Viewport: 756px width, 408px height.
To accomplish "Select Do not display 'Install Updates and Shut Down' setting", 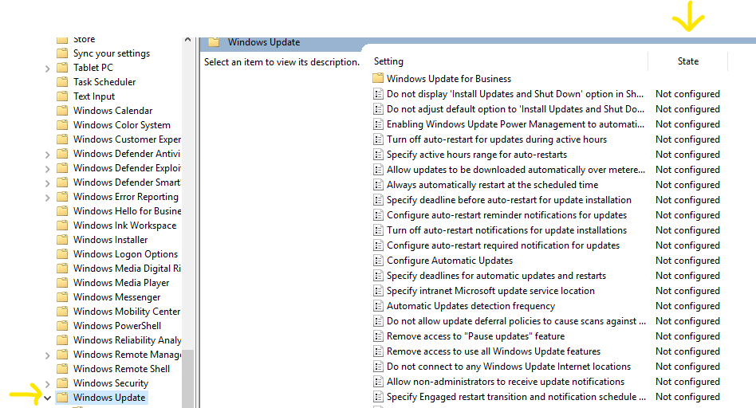I will pos(515,94).
